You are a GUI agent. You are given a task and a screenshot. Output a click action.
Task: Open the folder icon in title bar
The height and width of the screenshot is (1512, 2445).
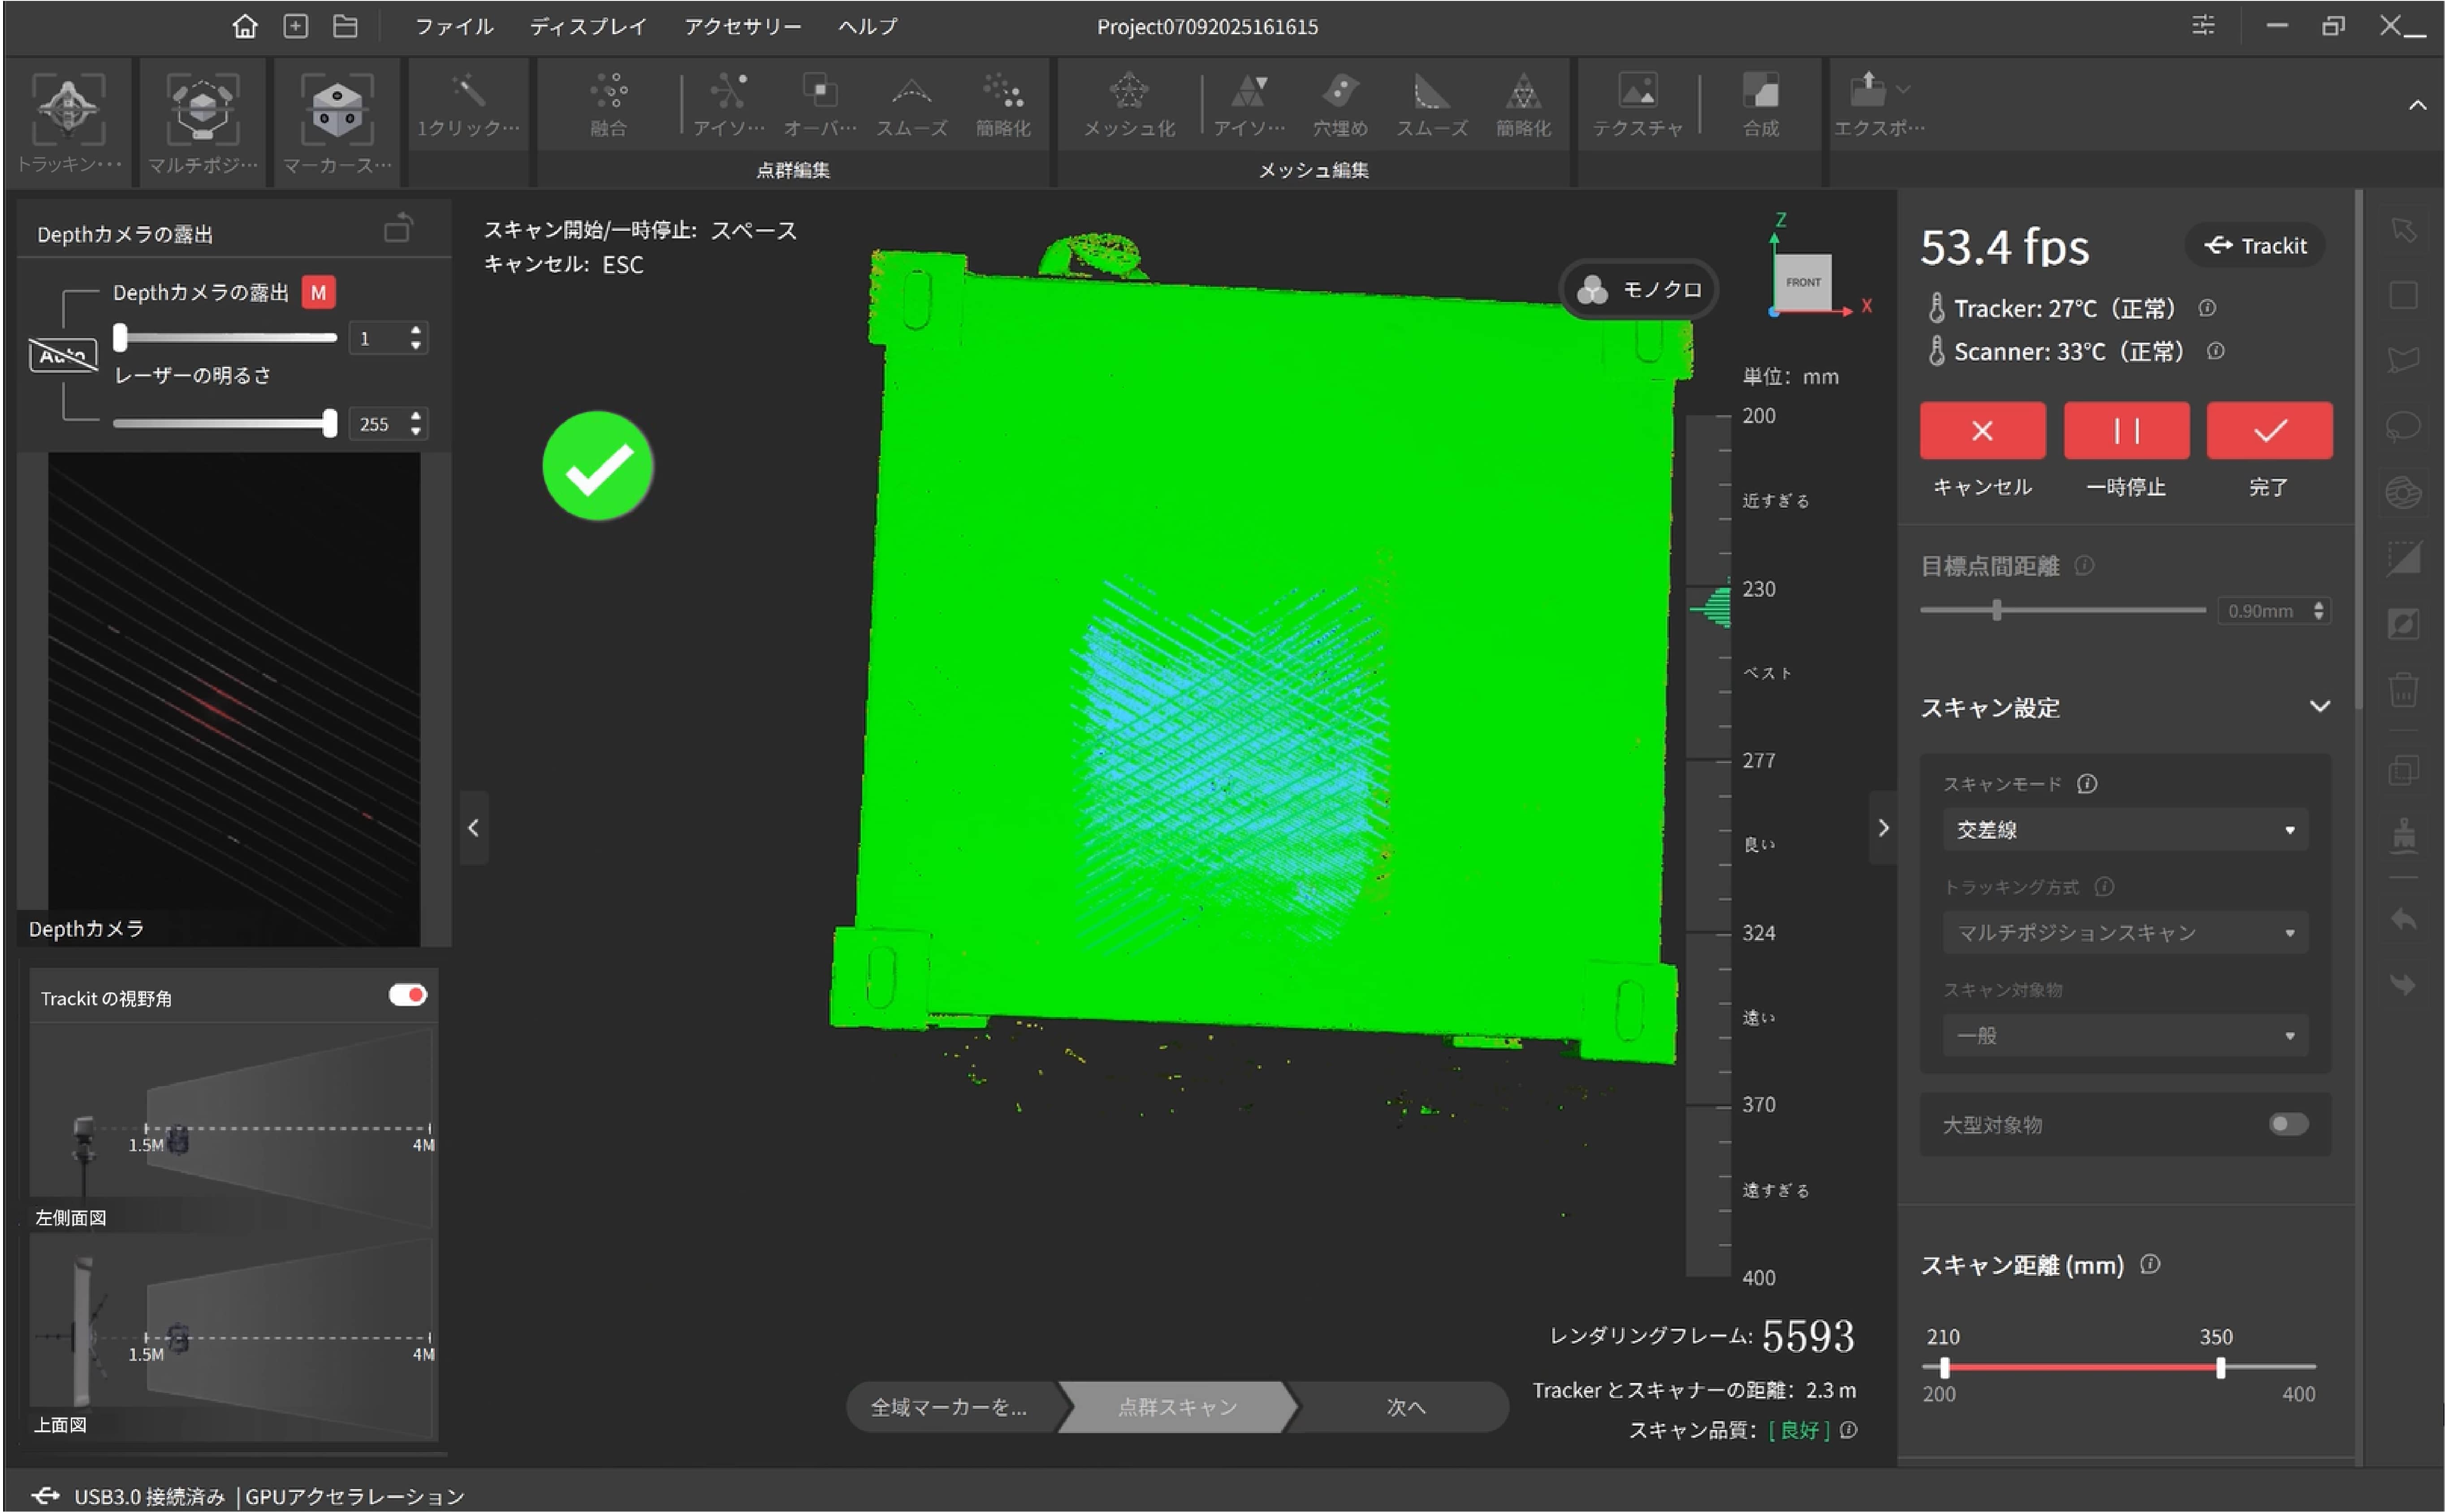tap(345, 26)
